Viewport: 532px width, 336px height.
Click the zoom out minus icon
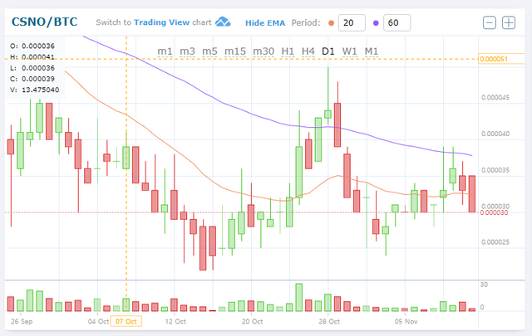click(490, 22)
